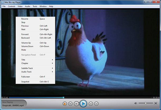Choose Stop in the context menu
The width and height of the screenshot is (161, 110).
(35, 22)
